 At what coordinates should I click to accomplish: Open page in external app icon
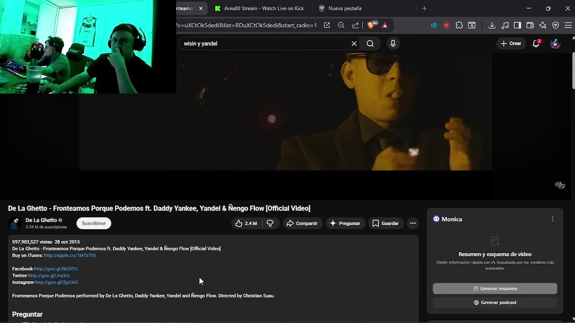click(x=327, y=26)
